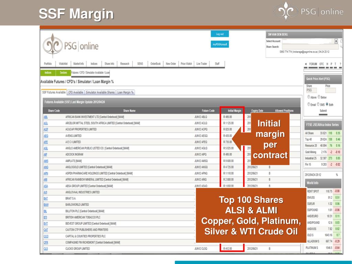Viewport: 352px width, 264px height.
Task: Open the SENS menu
Action: coord(140,64)
